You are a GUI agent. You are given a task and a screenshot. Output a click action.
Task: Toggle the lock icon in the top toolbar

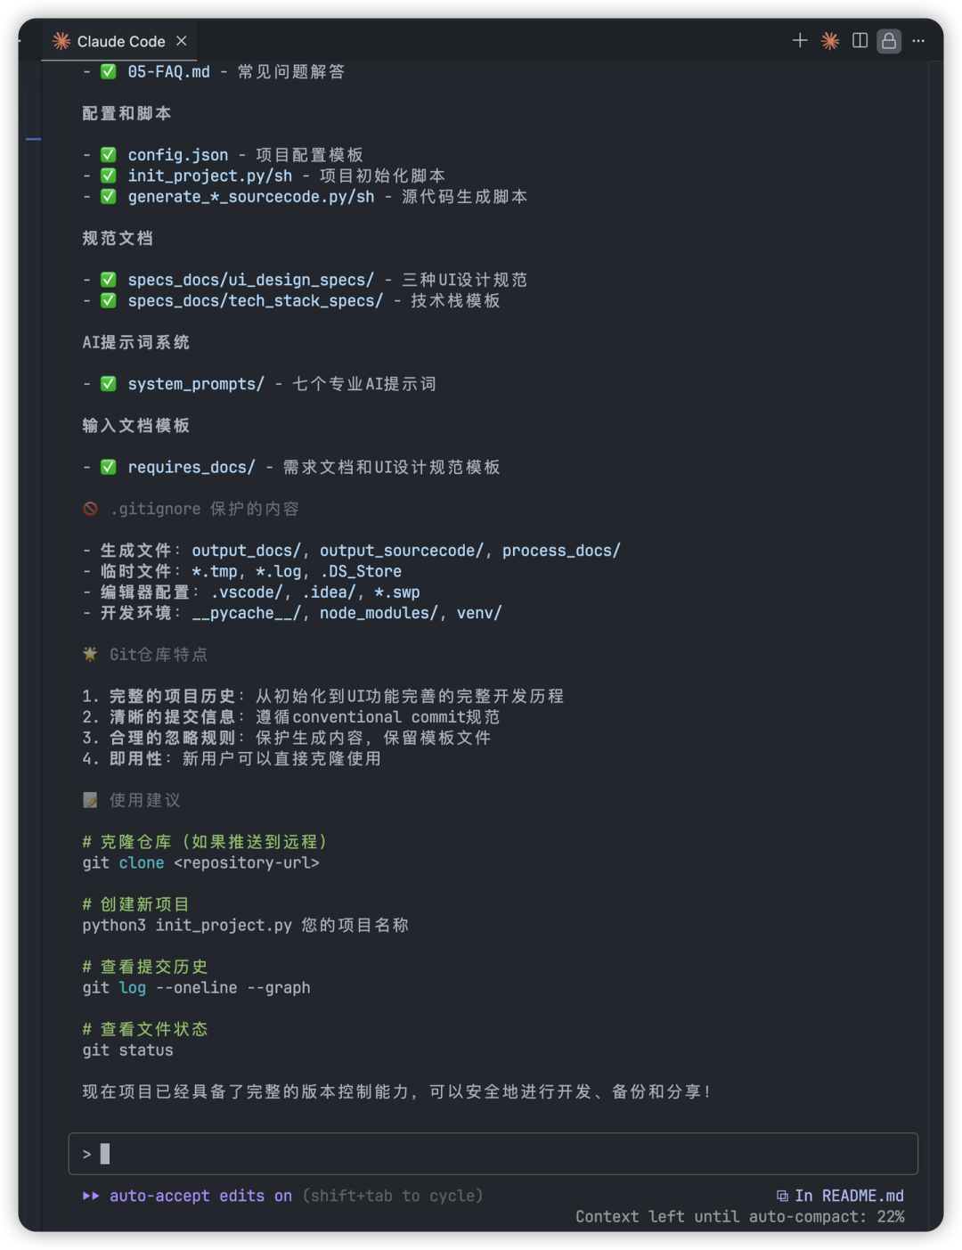click(x=889, y=41)
